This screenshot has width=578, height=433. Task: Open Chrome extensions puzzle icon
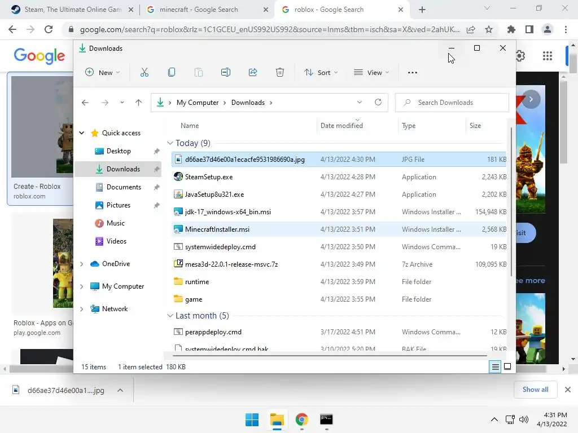(511, 29)
